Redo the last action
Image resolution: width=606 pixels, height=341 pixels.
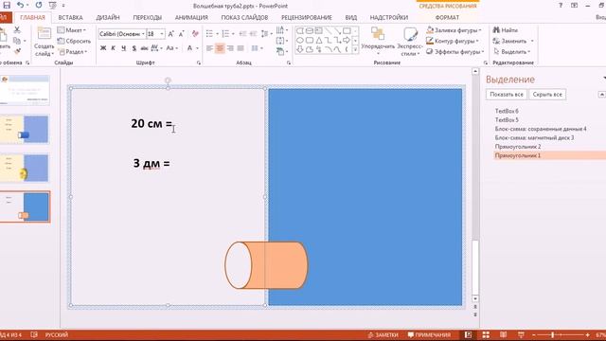click(39, 5)
